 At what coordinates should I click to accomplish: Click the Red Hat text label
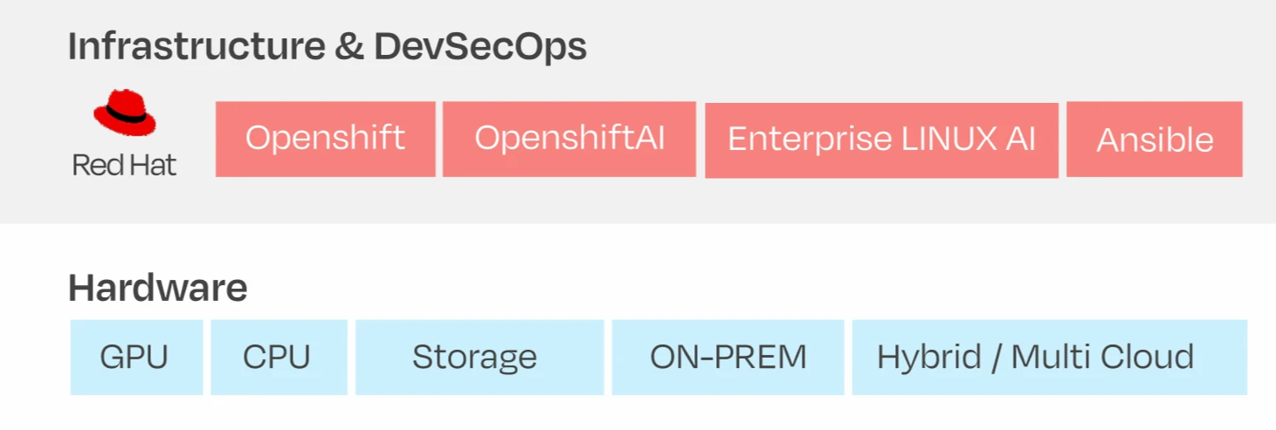coord(125,164)
